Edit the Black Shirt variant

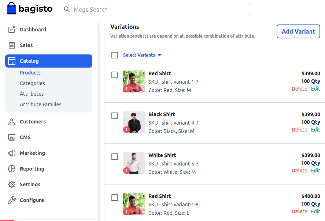point(315,130)
